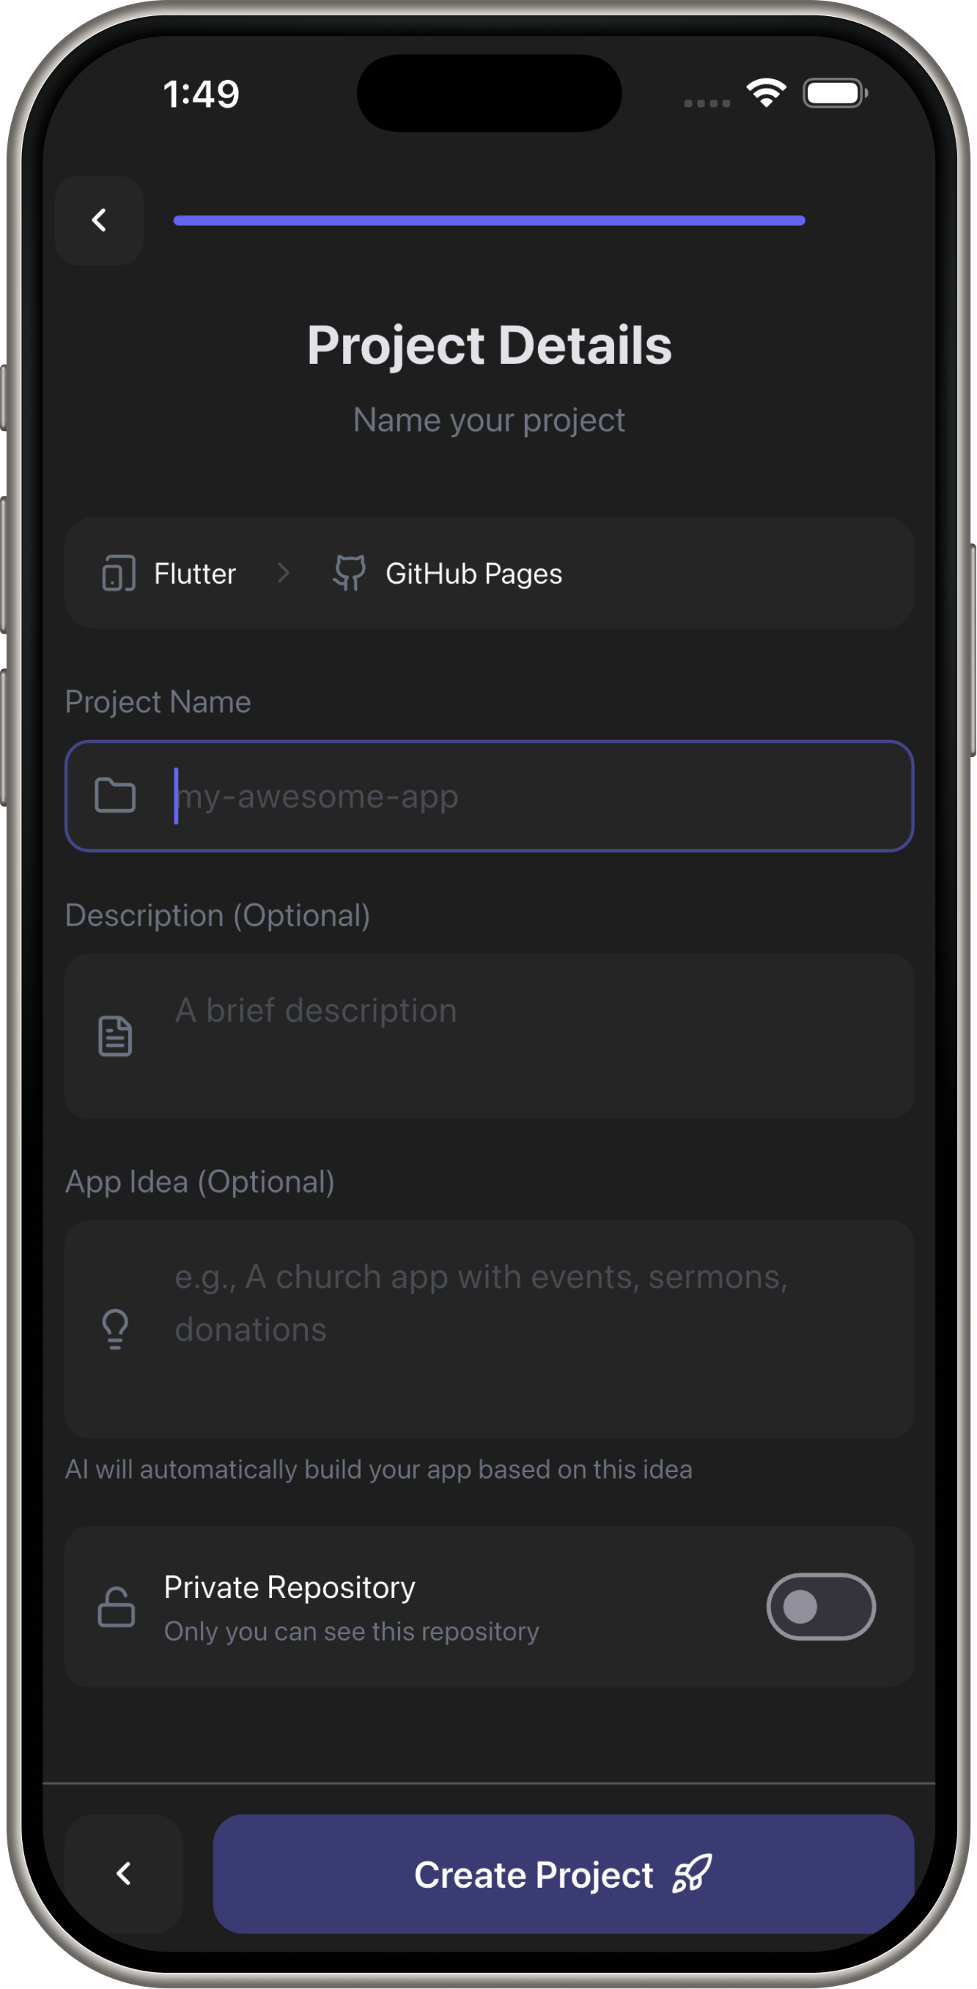Viewport: 977px width, 1989px height.
Task: Select the Flutter breadcrumb item
Action: [x=169, y=574]
